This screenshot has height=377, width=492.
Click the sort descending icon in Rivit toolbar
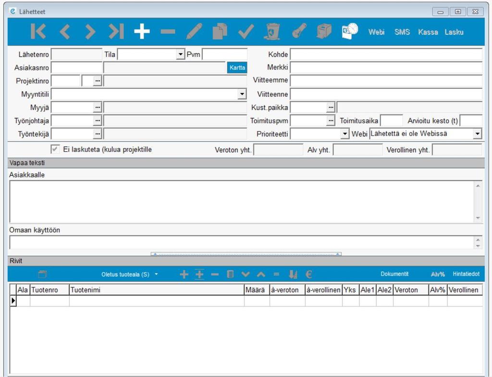pyautogui.click(x=293, y=274)
